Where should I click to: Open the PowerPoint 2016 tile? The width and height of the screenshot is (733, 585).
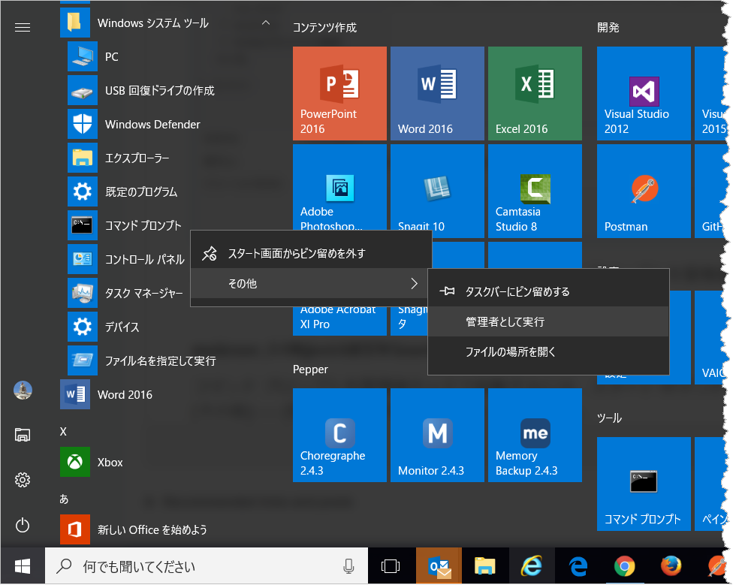(339, 93)
